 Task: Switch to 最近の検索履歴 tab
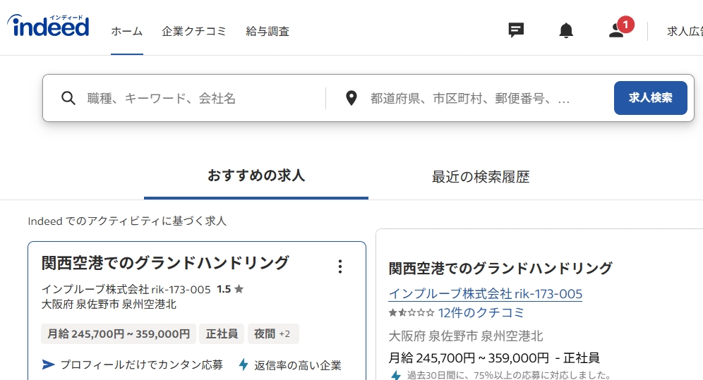click(481, 177)
